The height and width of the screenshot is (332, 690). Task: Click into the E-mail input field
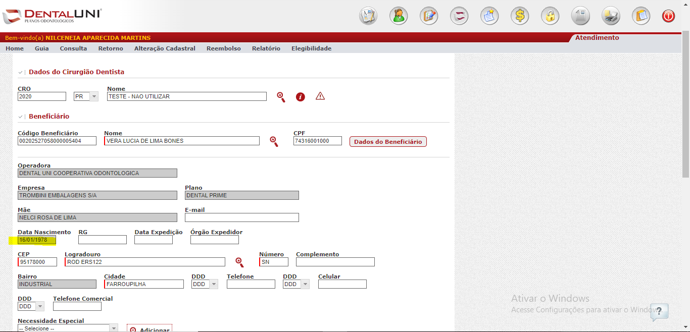coord(241,217)
